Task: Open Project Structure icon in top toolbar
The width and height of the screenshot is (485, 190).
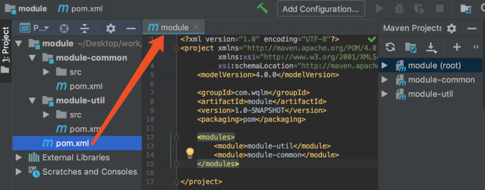Action: click(466, 8)
